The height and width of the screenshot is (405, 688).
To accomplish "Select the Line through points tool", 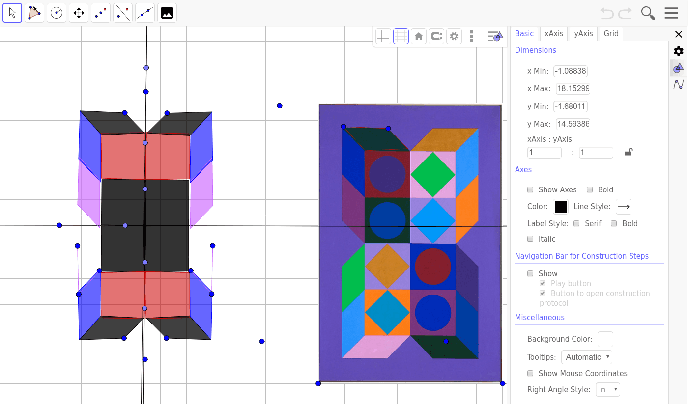I will 145,13.
